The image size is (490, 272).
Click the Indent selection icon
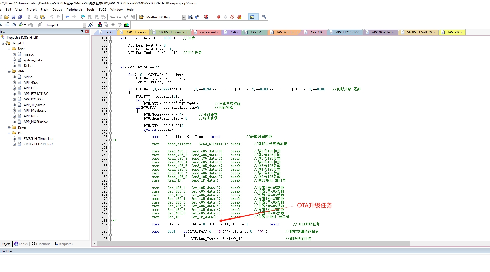pos(112,17)
